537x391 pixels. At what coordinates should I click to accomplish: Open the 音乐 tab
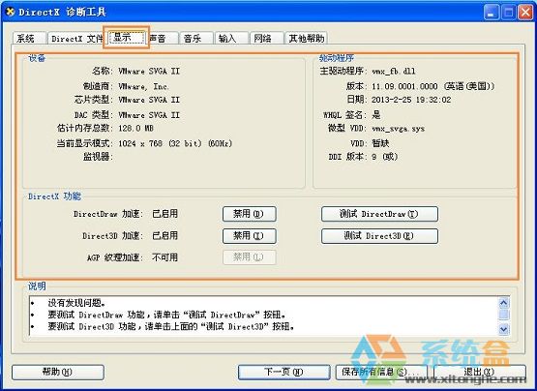point(195,39)
